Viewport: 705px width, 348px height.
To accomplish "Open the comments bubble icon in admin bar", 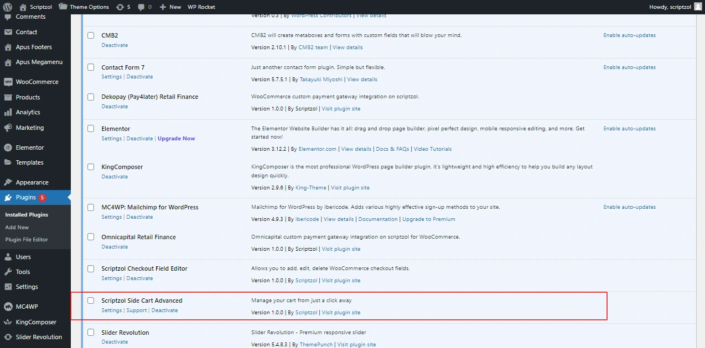I will 141,7.
